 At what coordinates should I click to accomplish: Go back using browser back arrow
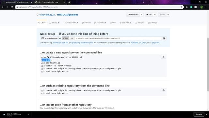(3, 7)
